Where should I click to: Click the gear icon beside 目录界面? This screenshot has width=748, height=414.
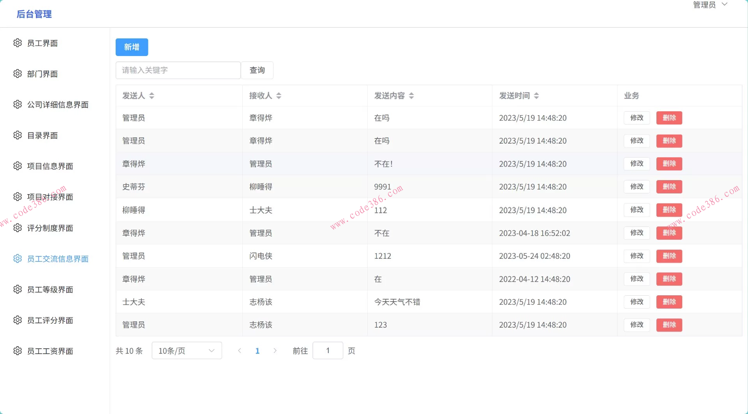(x=18, y=135)
